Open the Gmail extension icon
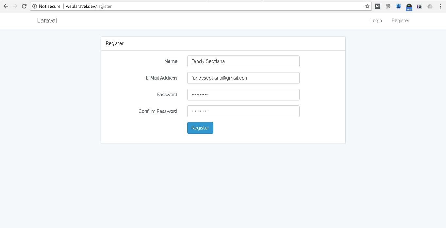The width and height of the screenshot is (446, 228). click(377, 6)
